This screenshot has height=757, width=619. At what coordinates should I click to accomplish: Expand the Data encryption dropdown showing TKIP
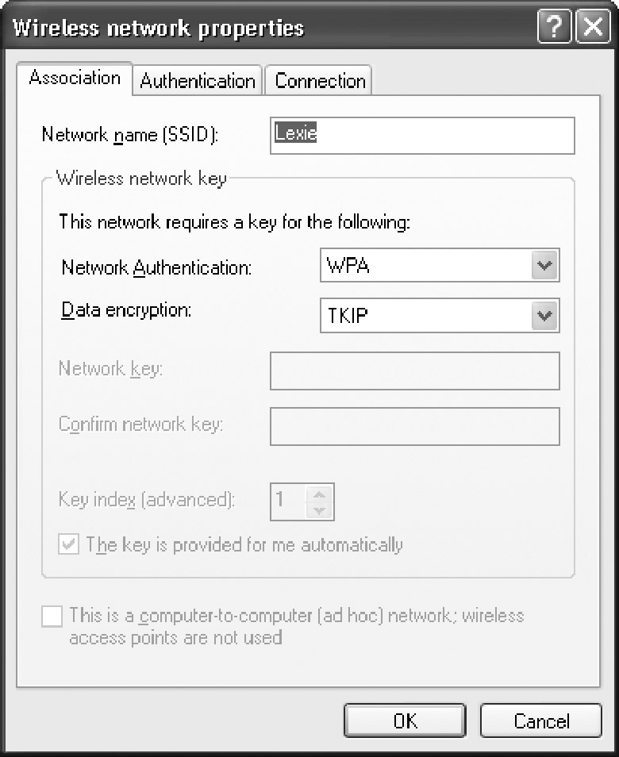tap(440, 315)
